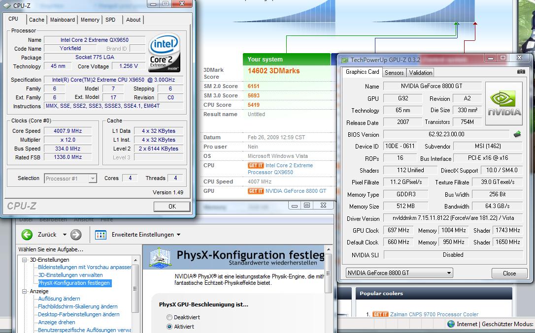The height and width of the screenshot is (333, 535).
Task: Click the CPU name field QX9650
Action: click(95, 40)
